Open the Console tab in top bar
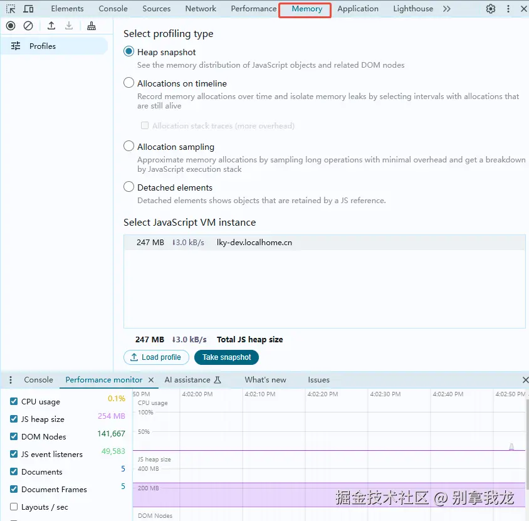529x521 pixels. tap(113, 9)
